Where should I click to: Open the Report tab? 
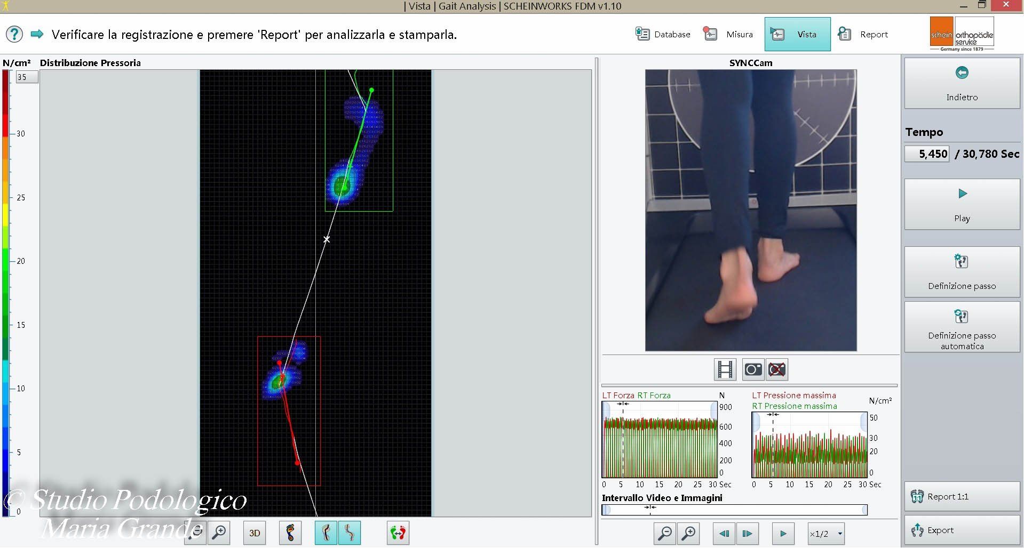863,34
